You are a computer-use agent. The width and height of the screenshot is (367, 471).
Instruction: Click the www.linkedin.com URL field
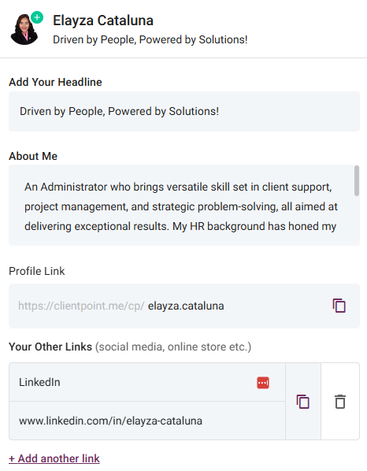[147, 421]
